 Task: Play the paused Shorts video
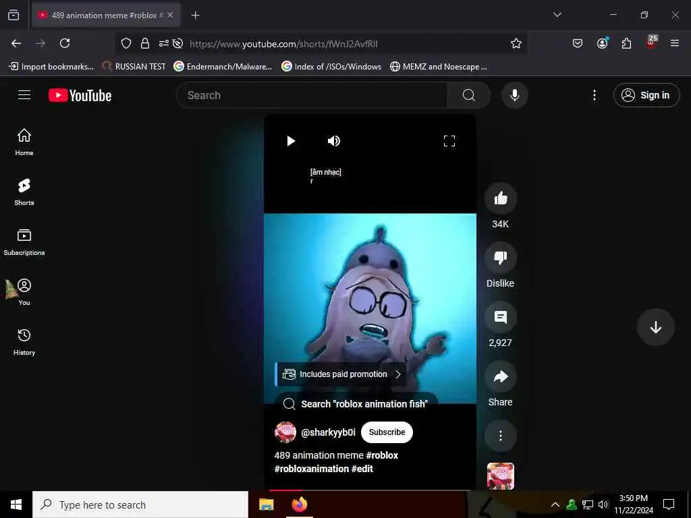click(x=291, y=141)
